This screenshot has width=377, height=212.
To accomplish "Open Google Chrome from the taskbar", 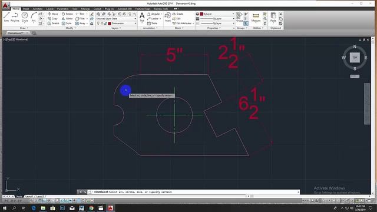I will click(x=91, y=208).
